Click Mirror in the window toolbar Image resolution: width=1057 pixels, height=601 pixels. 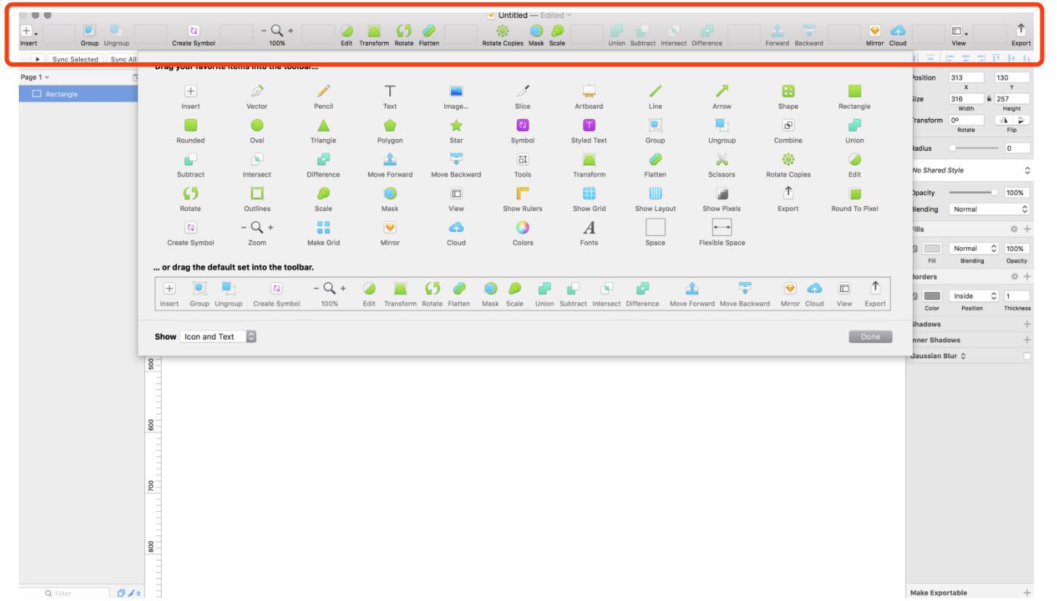pos(875,35)
